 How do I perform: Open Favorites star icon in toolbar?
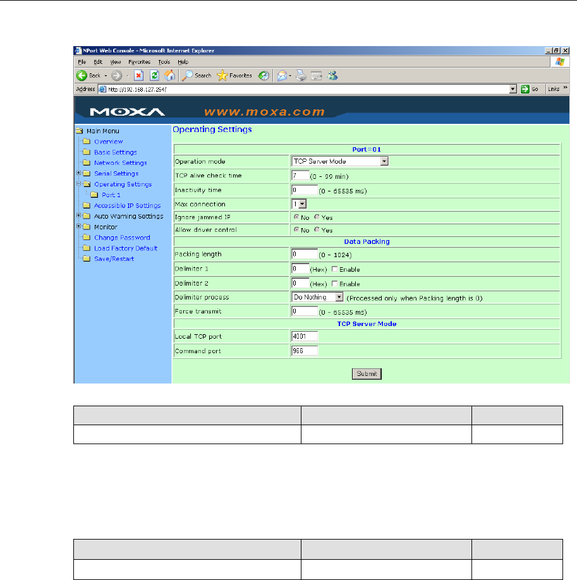coord(222,75)
